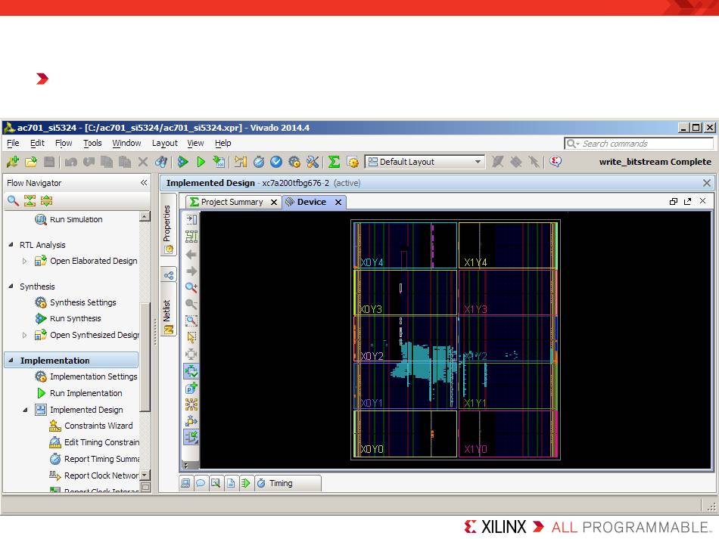
Task: Close the Device tab
Action: tap(338, 202)
